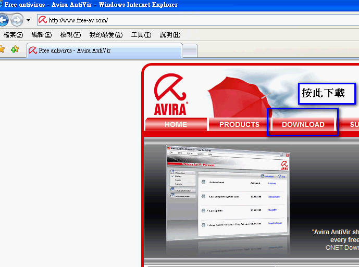Click the Favorites Center star icon
The height and width of the screenshot is (267, 359).
2,49
